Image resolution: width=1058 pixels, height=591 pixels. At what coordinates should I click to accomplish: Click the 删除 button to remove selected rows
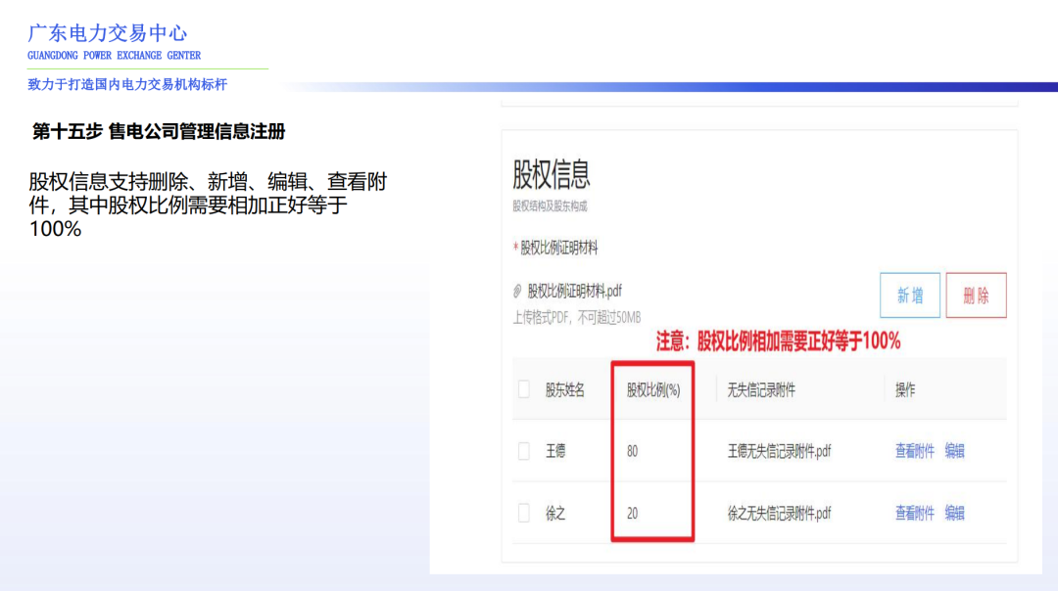(x=976, y=295)
